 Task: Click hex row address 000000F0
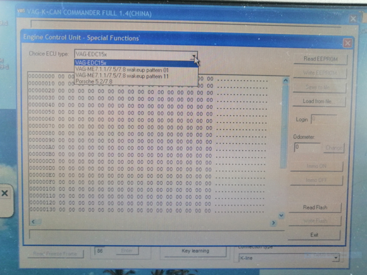tap(42, 182)
